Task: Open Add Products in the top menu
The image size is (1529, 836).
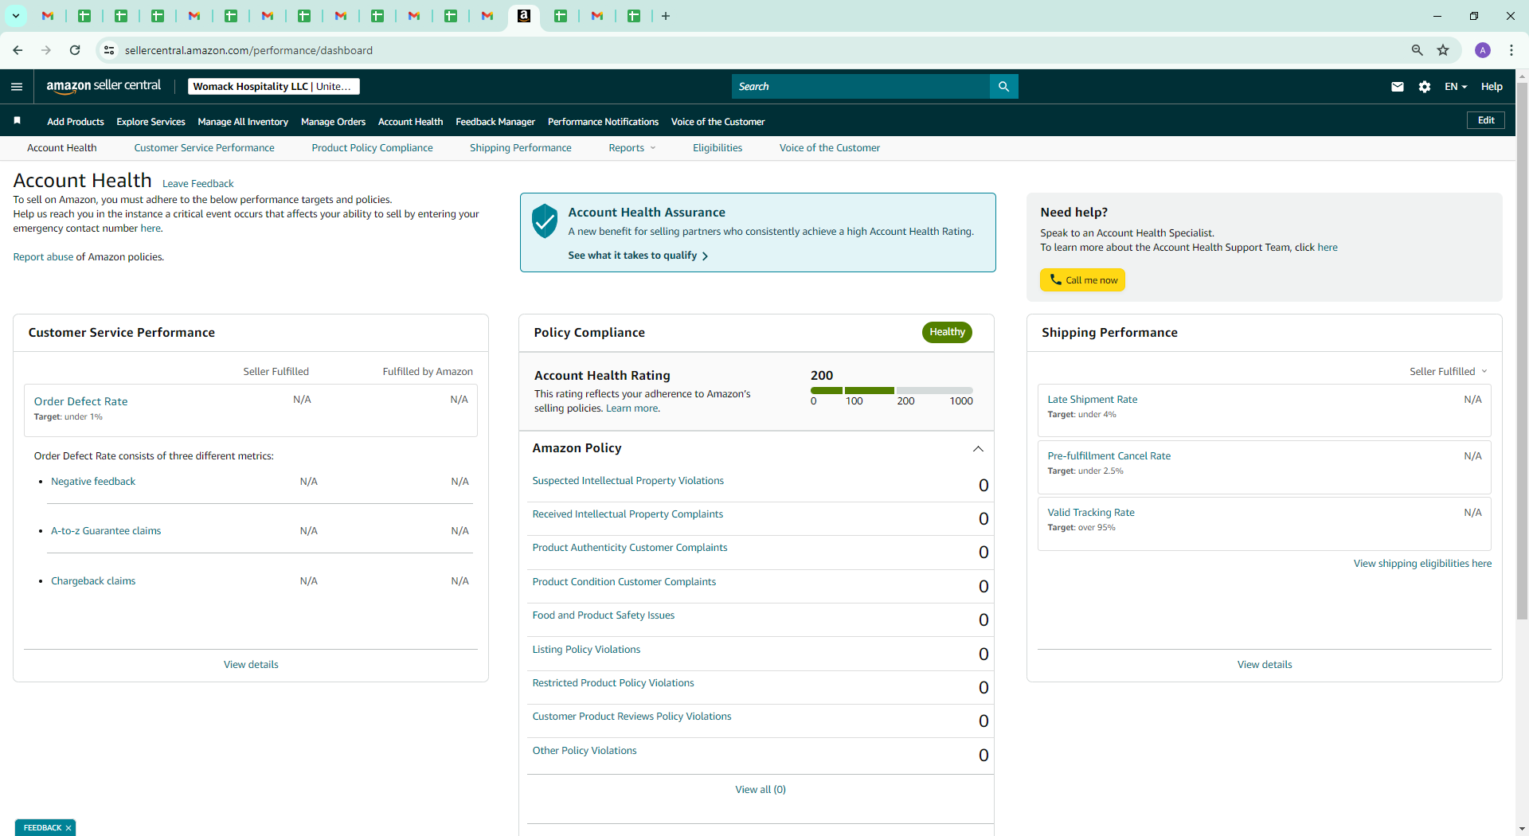Action: pyautogui.click(x=76, y=122)
